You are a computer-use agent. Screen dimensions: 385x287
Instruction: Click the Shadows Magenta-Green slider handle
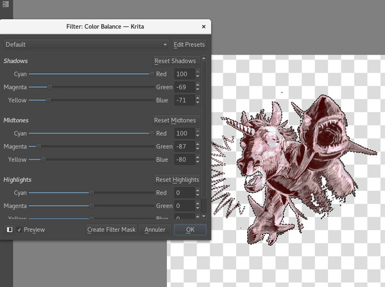pos(49,87)
